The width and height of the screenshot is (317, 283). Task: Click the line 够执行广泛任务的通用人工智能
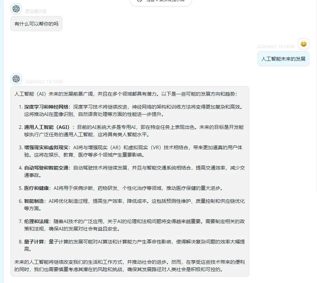coord(87,134)
